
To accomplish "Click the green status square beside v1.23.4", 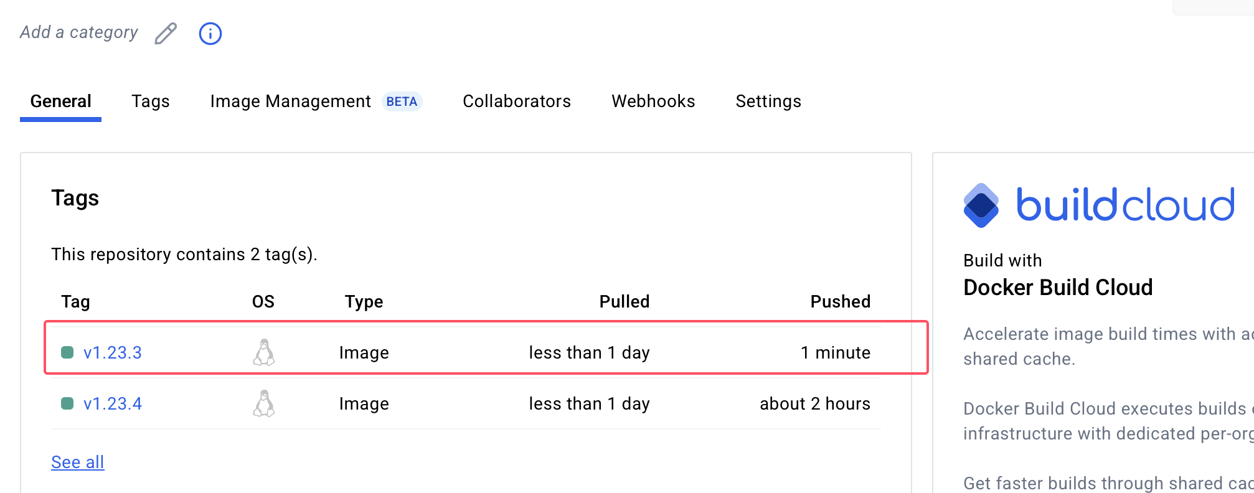I will tap(67, 403).
